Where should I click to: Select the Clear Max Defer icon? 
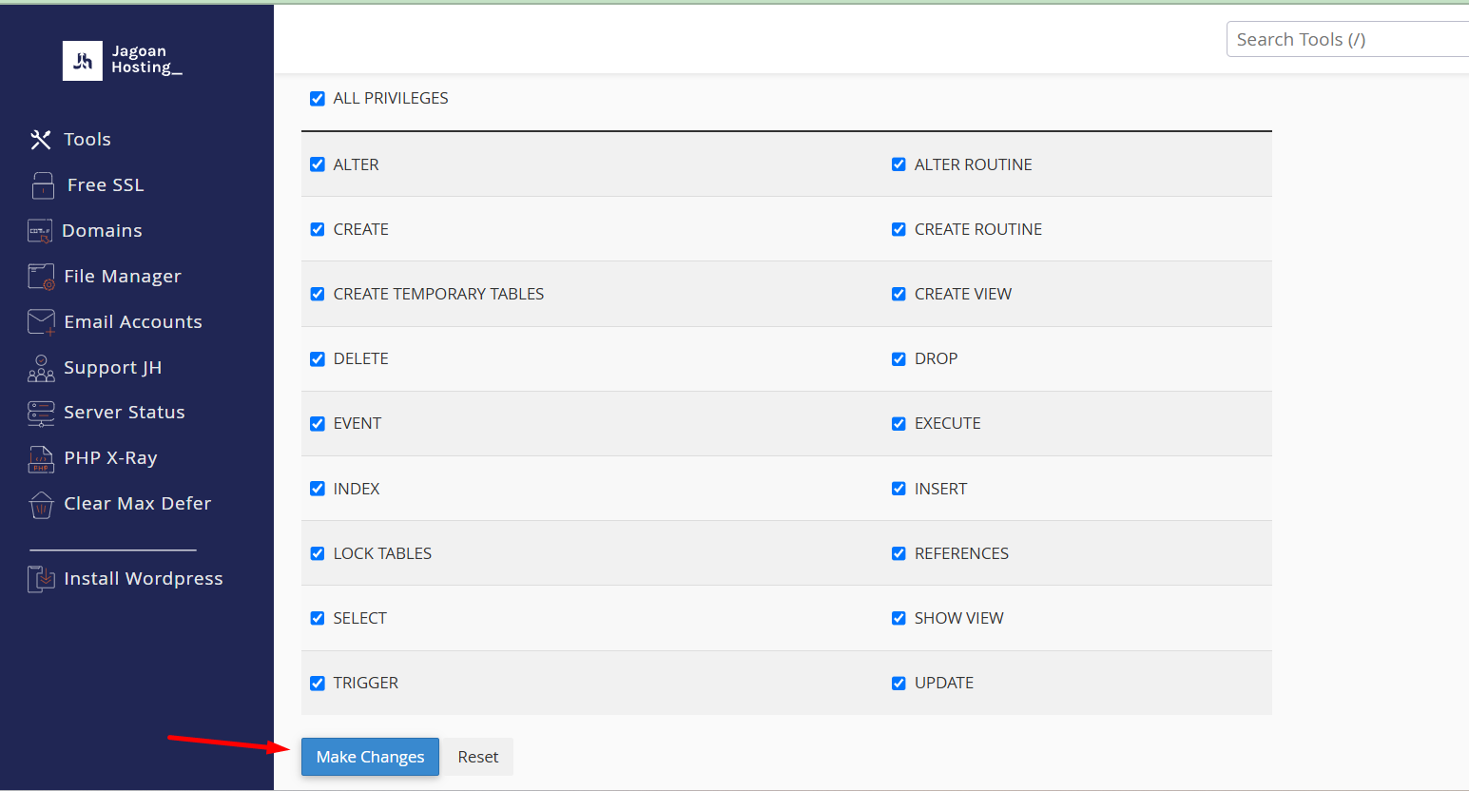pos(40,504)
